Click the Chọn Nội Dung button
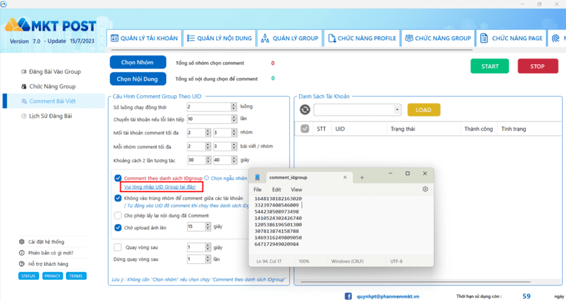This screenshot has width=566, height=301. tap(138, 79)
